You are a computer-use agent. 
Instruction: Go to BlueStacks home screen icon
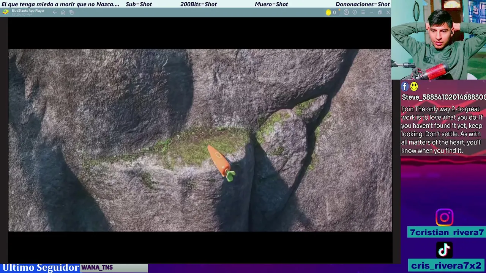63,13
